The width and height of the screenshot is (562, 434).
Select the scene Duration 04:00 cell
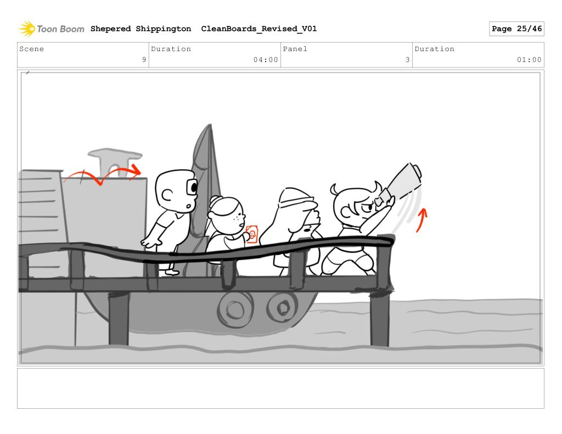215,55
